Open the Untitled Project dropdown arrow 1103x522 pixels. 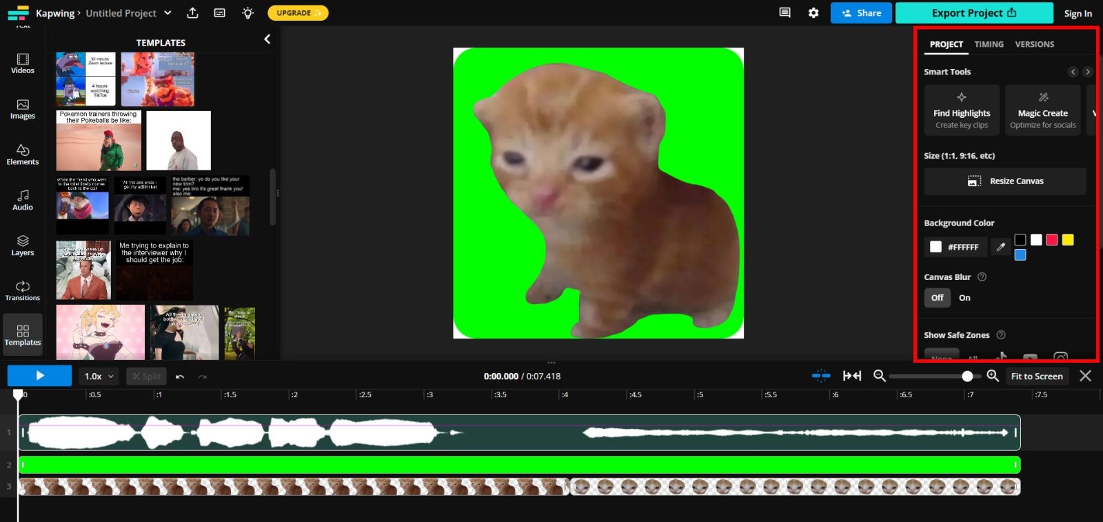pyautogui.click(x=168, y=13)
